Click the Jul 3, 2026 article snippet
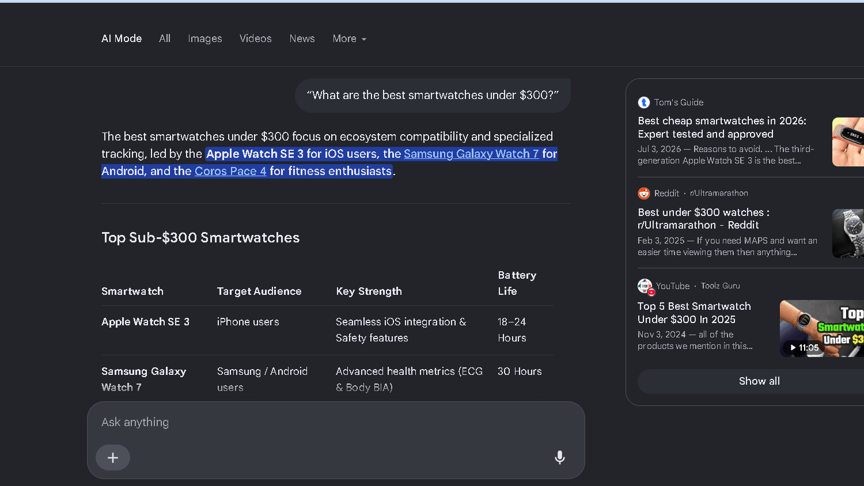The image size is (864, 486). click(726, 155)
